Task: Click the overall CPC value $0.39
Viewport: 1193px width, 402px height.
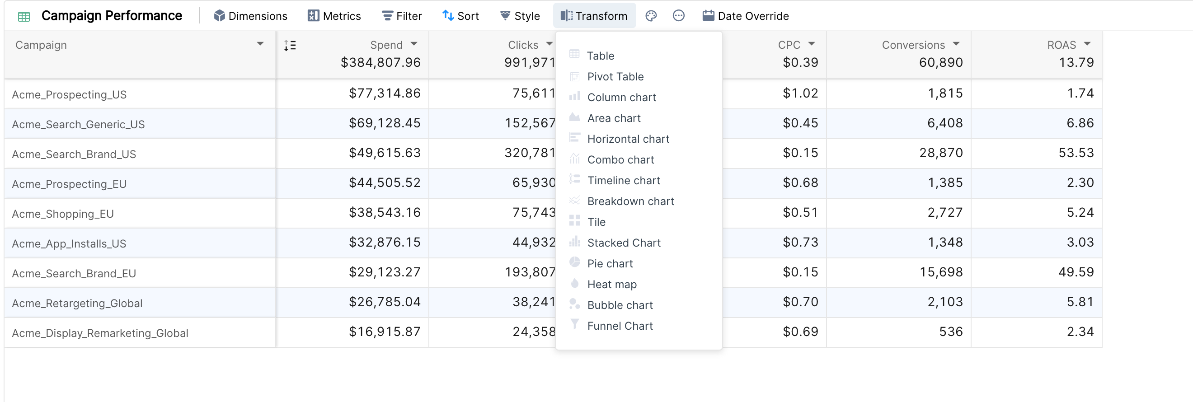Action: (800, 62)
